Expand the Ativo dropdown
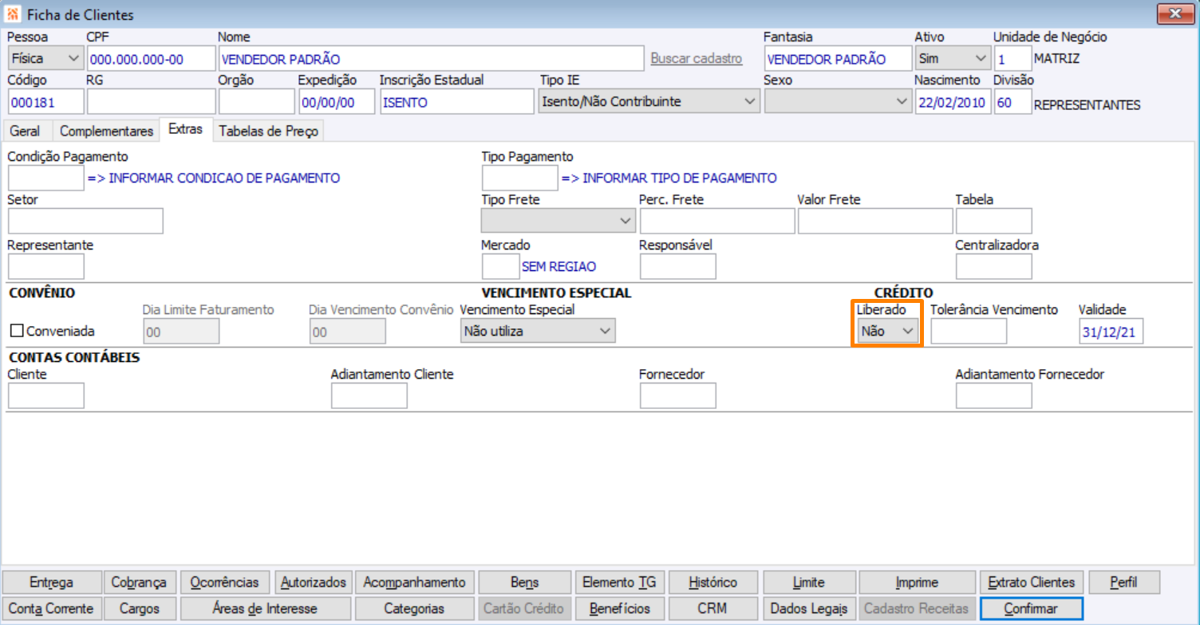This screenshot has width=1200, height=625. 952,58
